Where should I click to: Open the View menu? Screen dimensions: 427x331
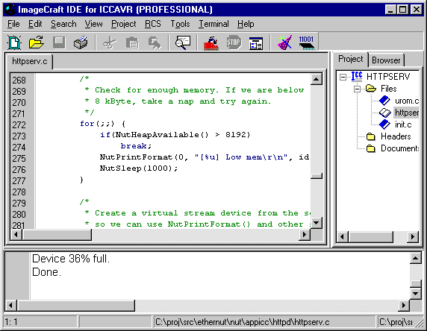tap(93, 24)
